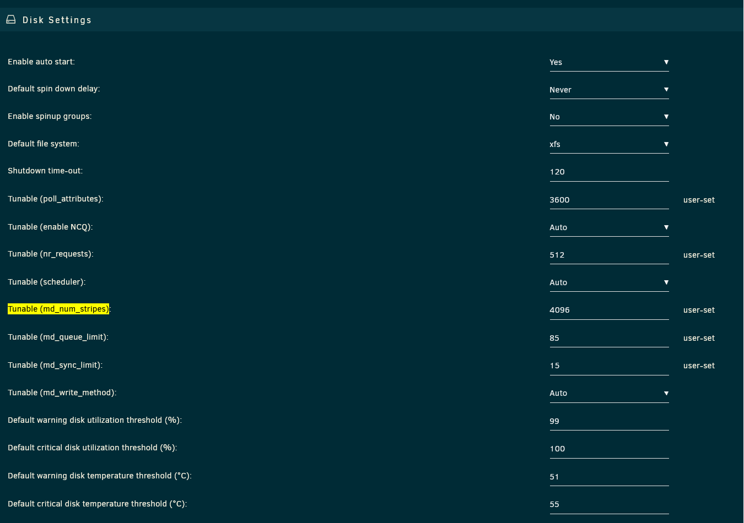The width and height of the screenshot is (744, 523).
Task: Expand the Default spin down delay dropdown
Action: (x=608, y=90)
